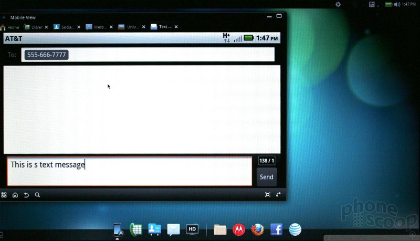Close the Messaging tab
Screen dimensions: 420x241
[111, 27]
